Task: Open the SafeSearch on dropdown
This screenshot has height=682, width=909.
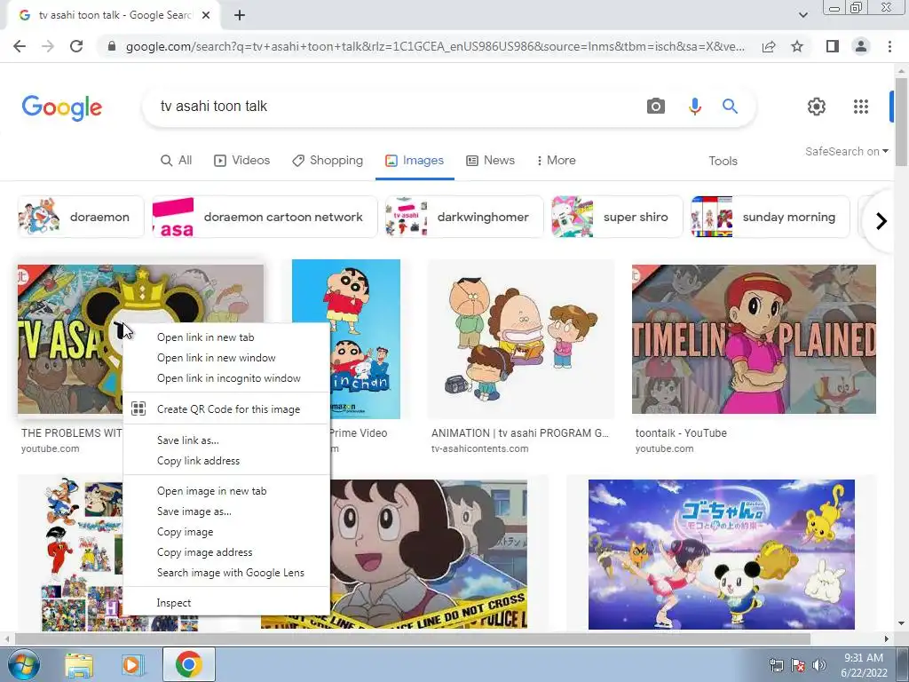Action: [x=846, y=151]
